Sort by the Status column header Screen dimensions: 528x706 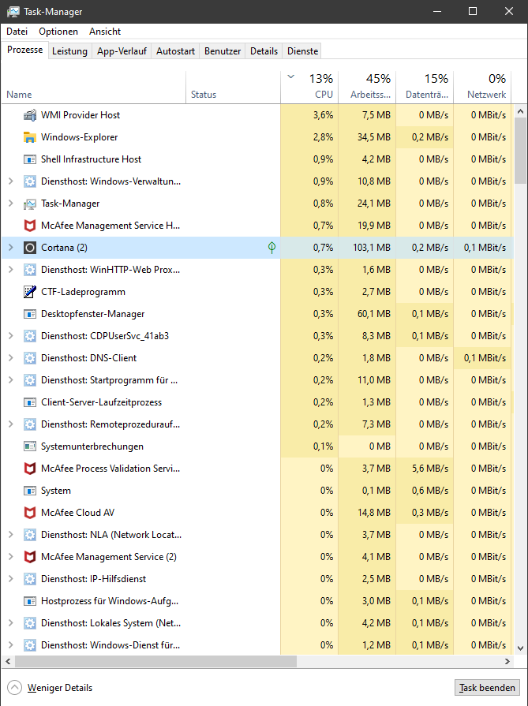(234, 87)
